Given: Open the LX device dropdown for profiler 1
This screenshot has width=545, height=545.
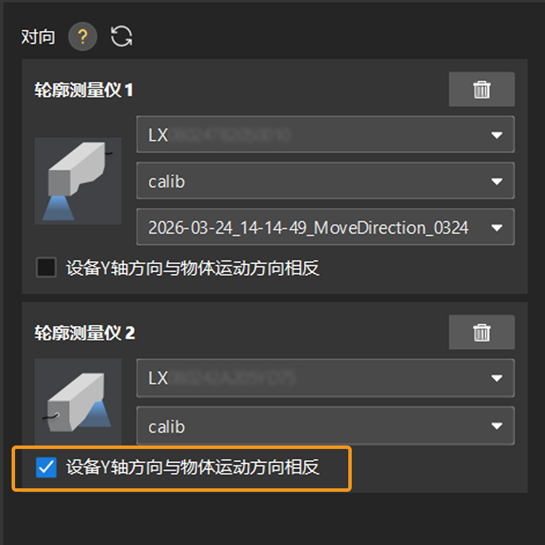Looking at the screenshot, I should 325,134.
